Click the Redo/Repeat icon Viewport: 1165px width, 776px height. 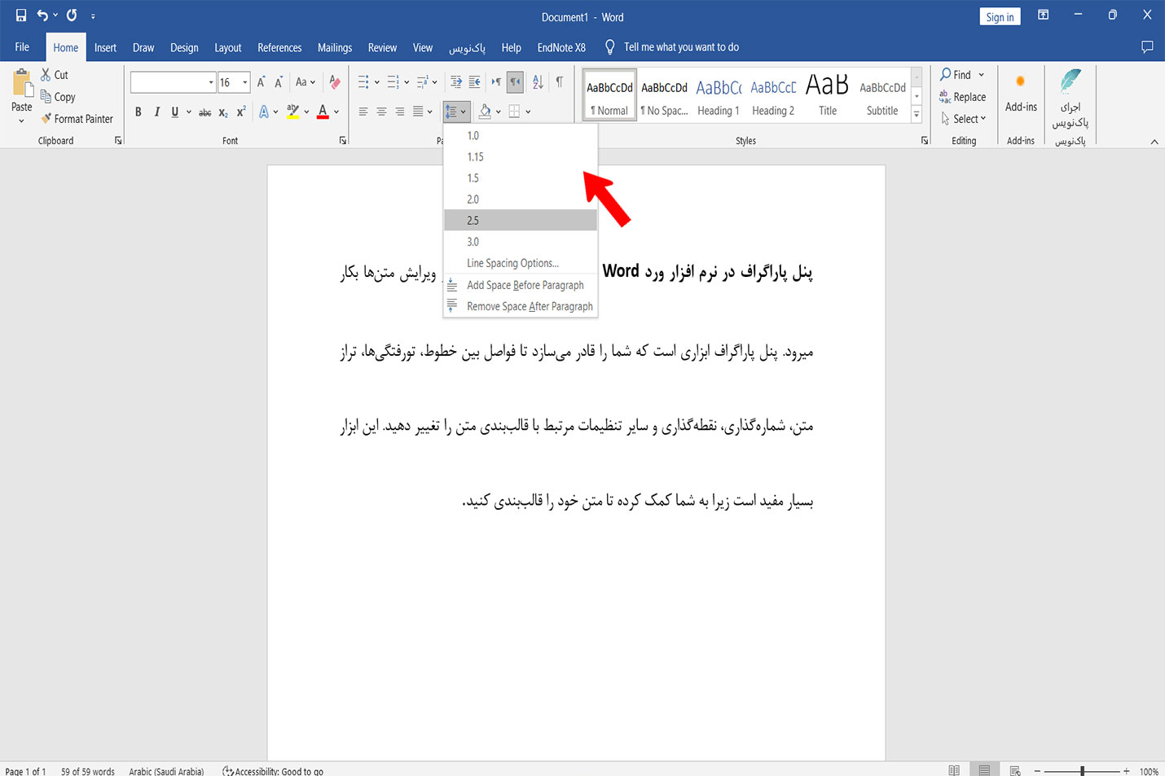coord(72,15)
